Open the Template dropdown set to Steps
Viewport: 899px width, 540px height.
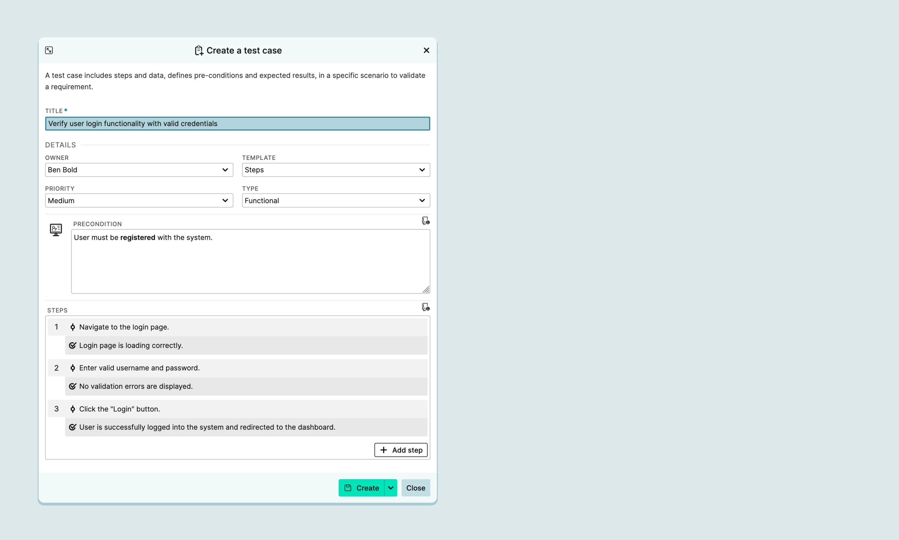coord(336,170)
